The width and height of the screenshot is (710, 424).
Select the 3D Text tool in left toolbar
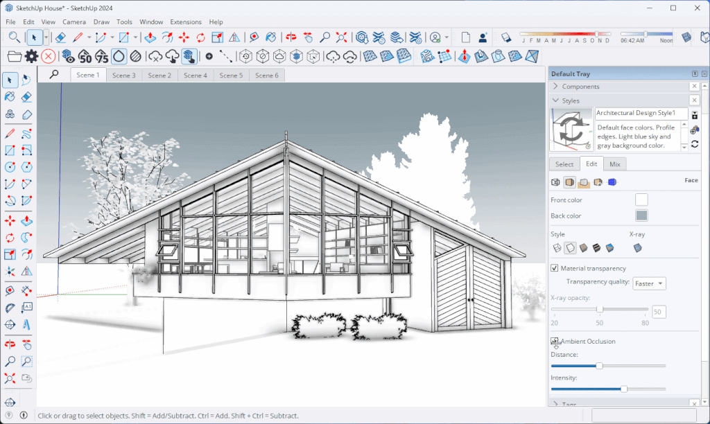[x=26, y=324]
